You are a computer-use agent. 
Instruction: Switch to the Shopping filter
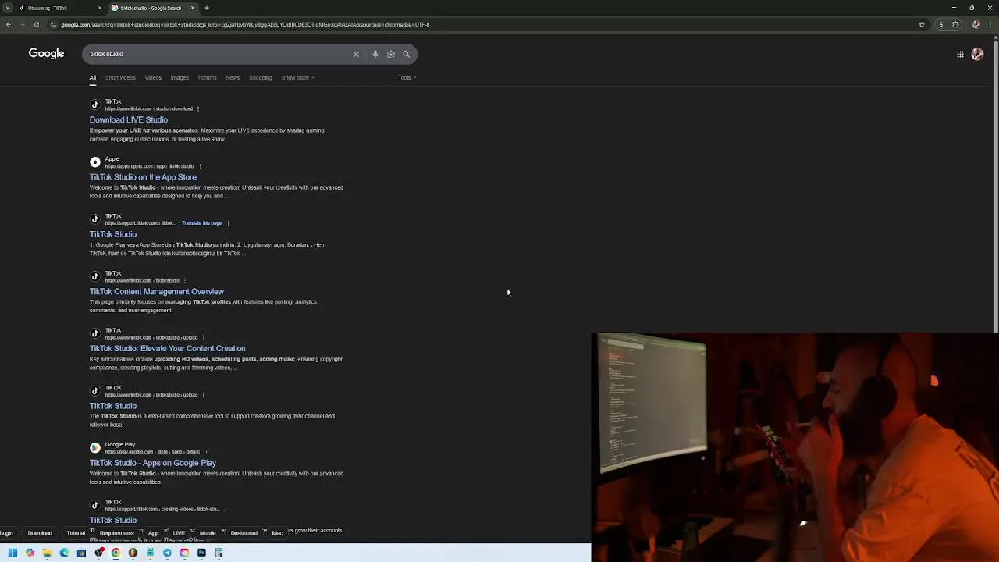pos(261,77)
